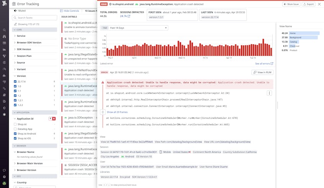Open the green user avatar icon
Viewport: 324px width, 188px height.
[4, 183]
